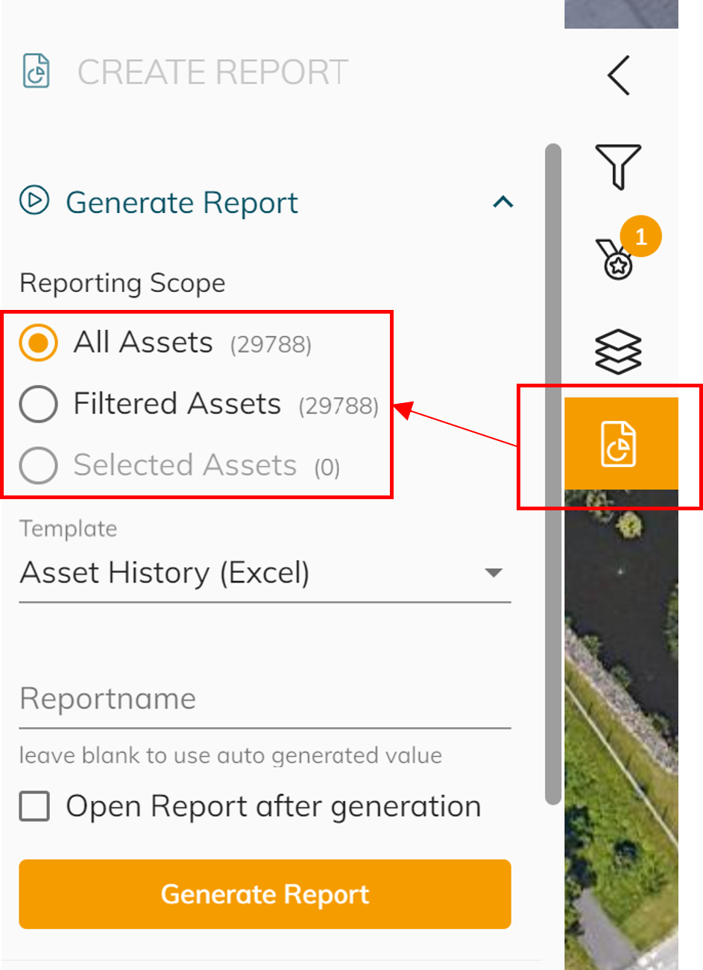Collapse the side panel with the back arrow
Image resolution: width=703 pixels, height=970 pixels.
click(x=619, y=75)
